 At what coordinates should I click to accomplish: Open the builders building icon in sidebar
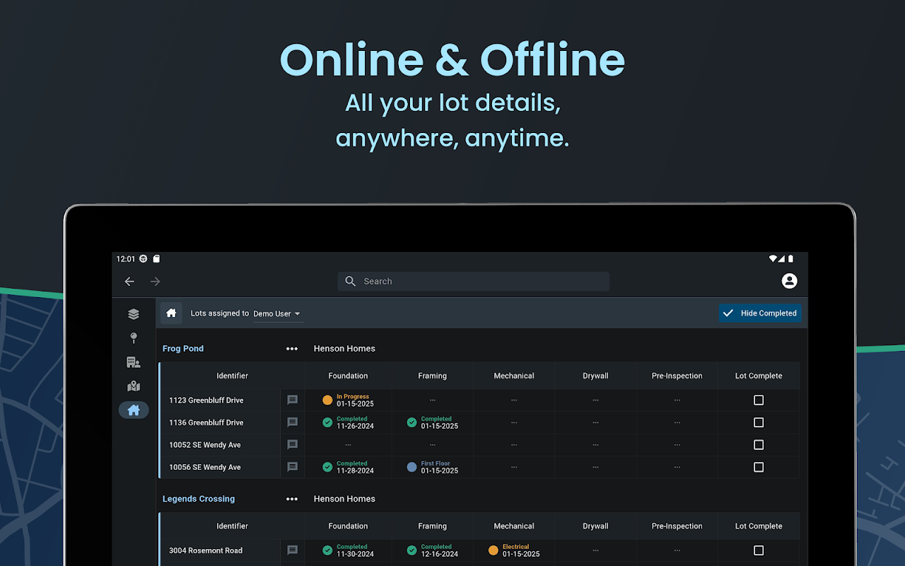(134, 362)
